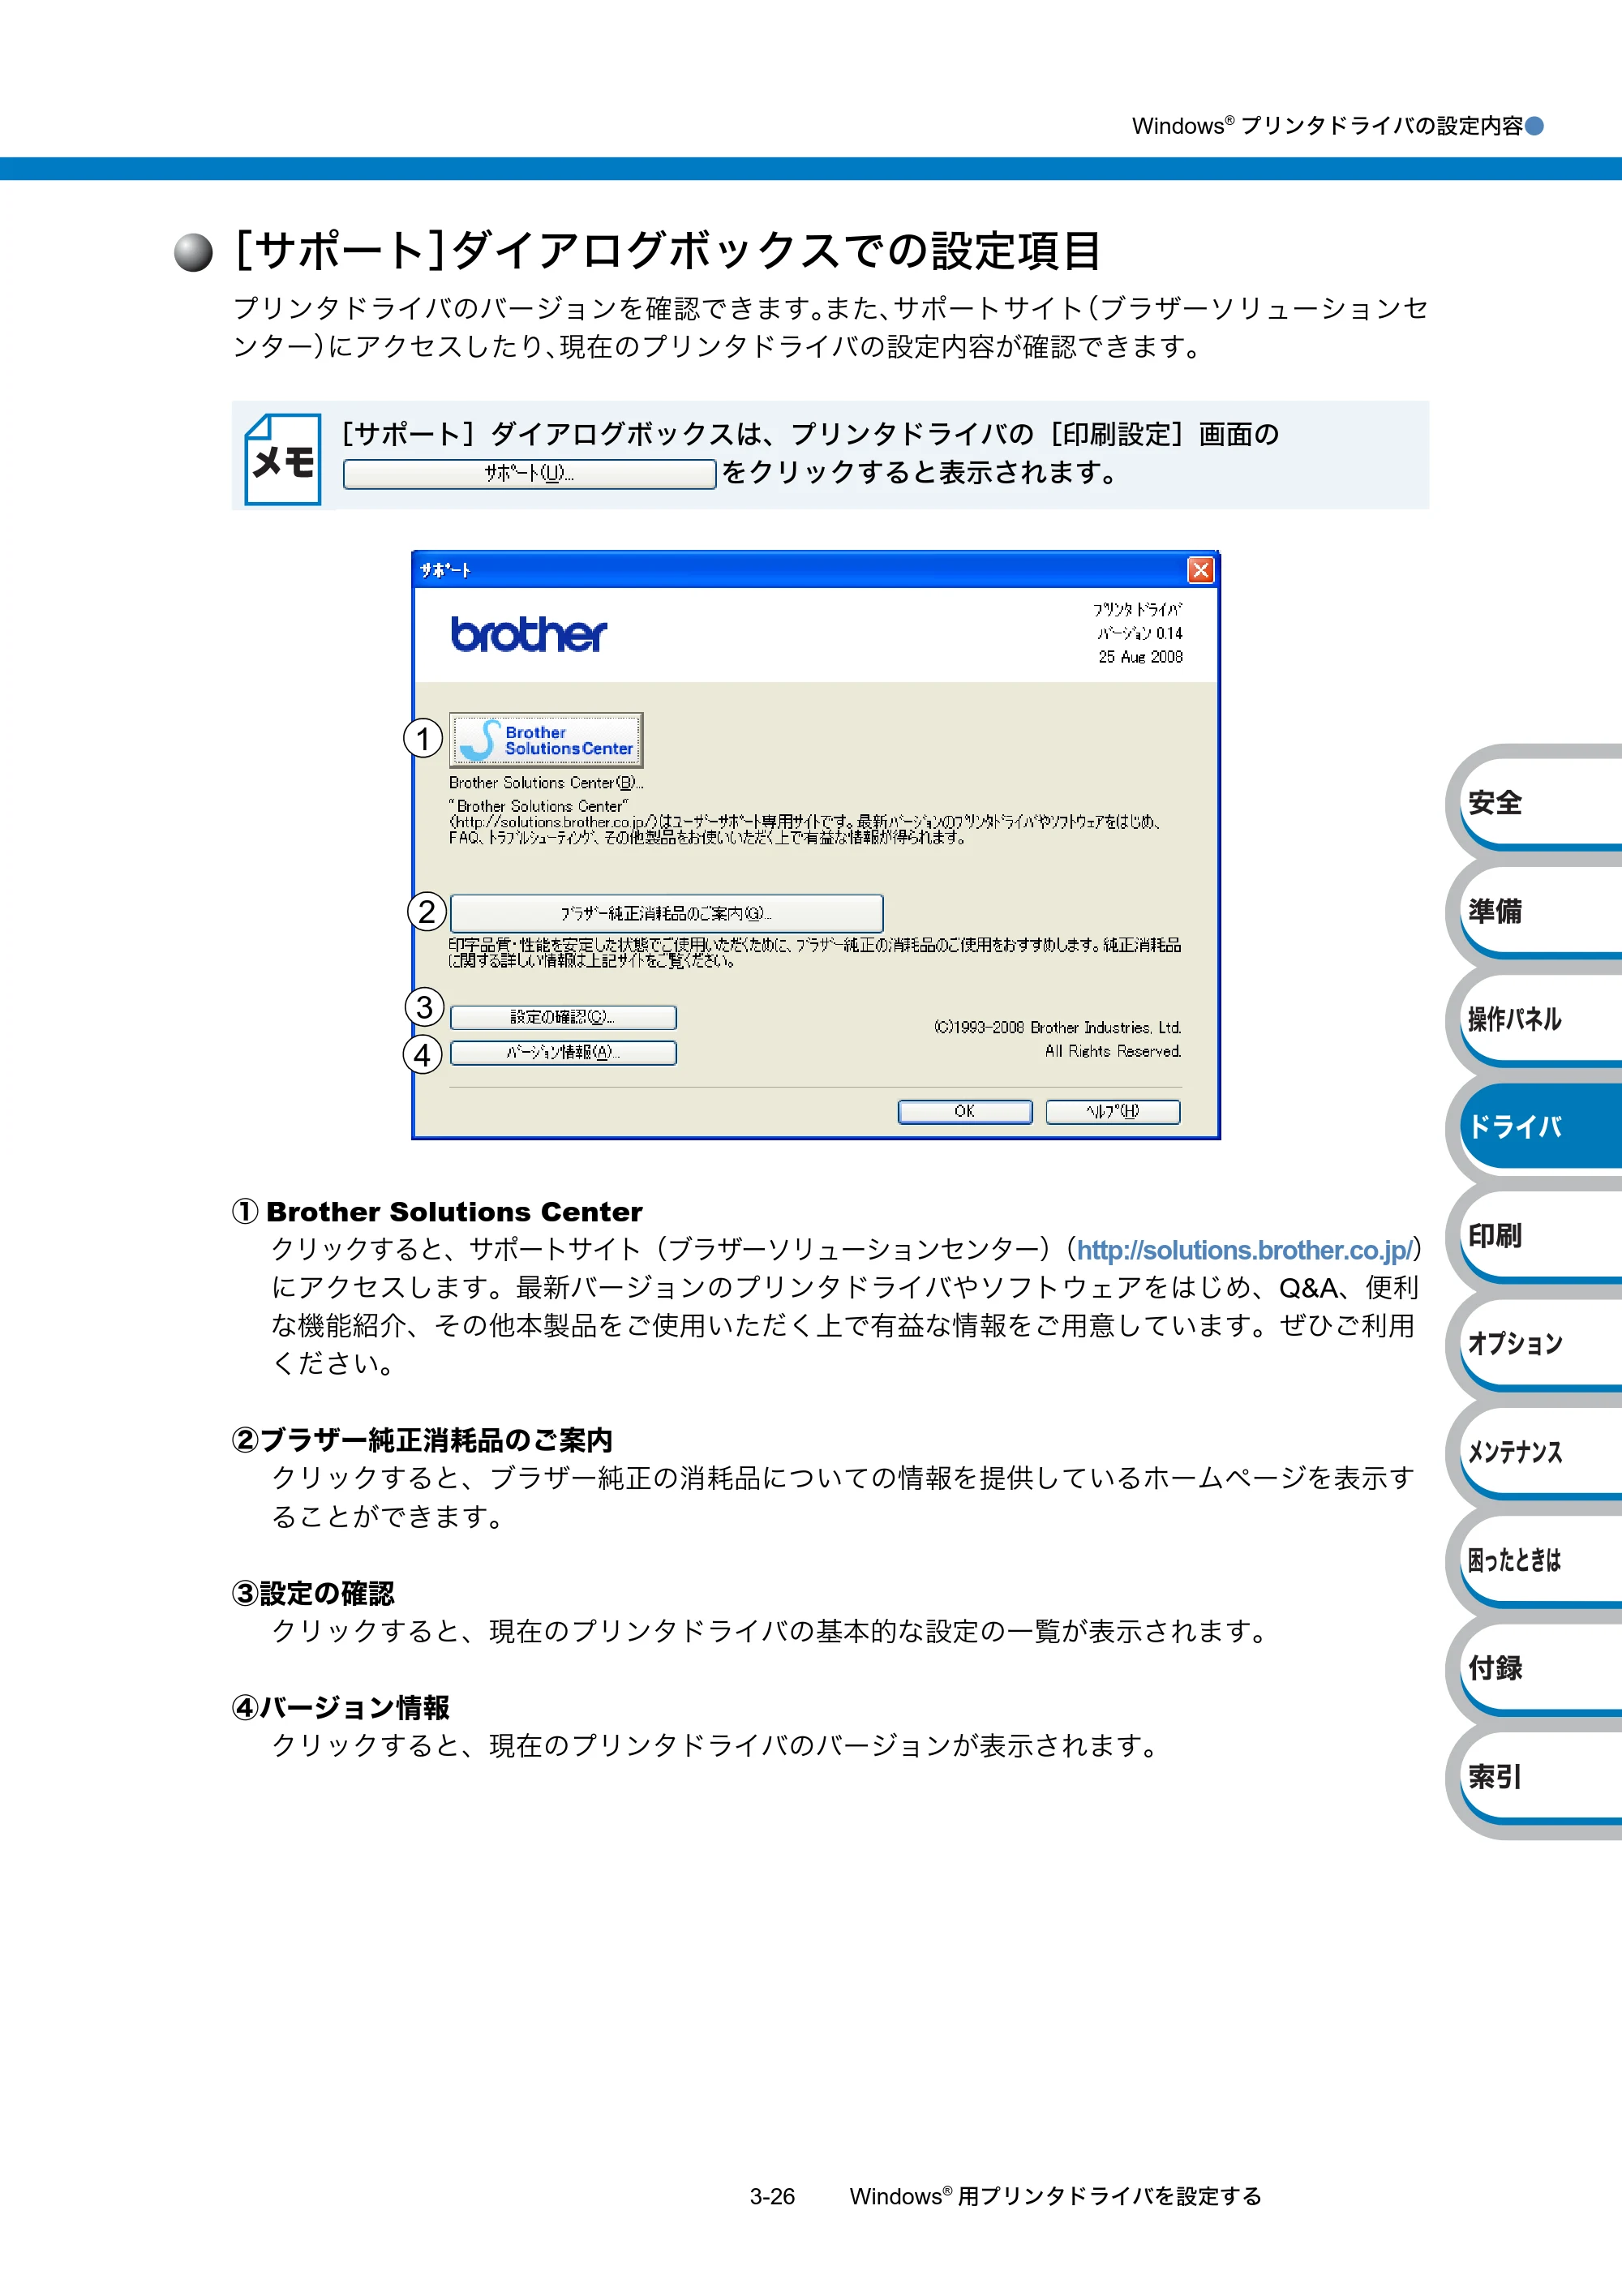The width and height of the screenshot is (1622, 2296).
Task: Click the brother logo in dialog header
Action: [x=529, y=634]
